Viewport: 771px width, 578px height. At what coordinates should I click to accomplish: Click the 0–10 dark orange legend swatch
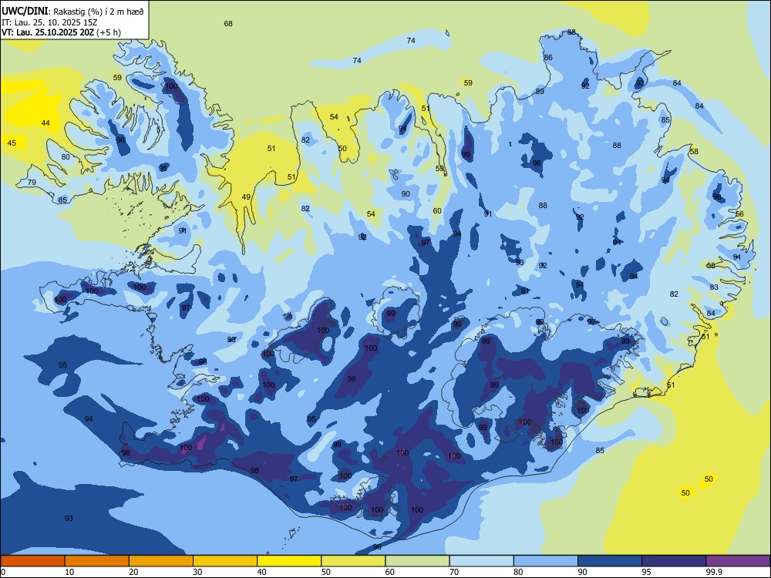coord(32,561)
